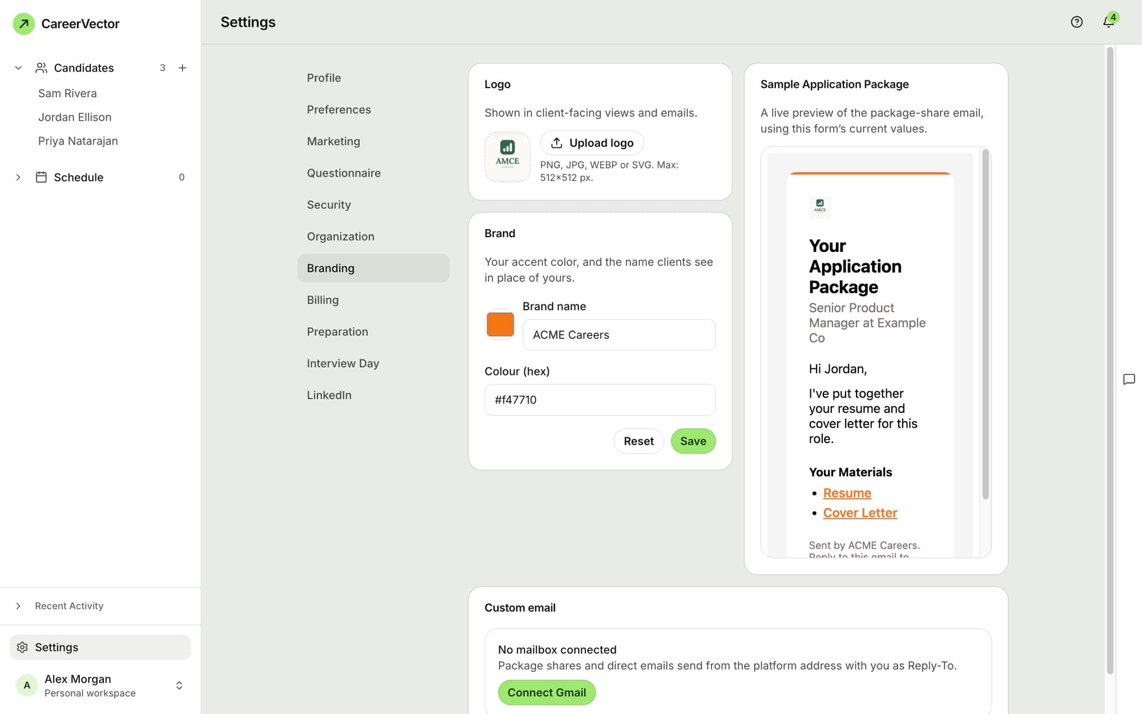Image resolution: width=1142 pixels, height=714 pixels.
Task: Select candidate Priya Natarajan
Action: point(78,141)
